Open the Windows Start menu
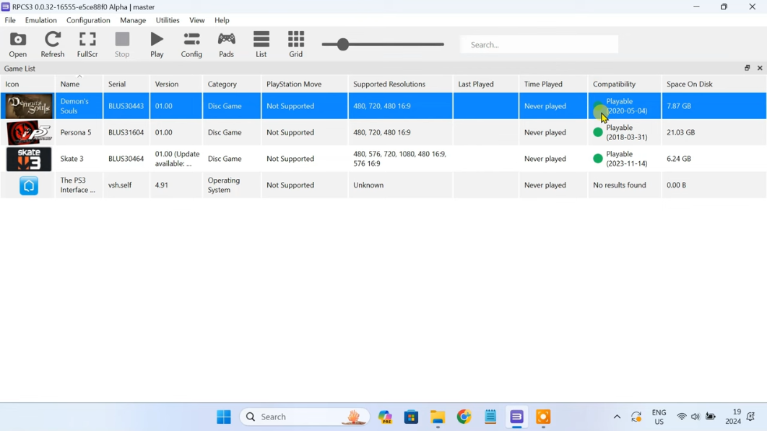 click(224, 417)
